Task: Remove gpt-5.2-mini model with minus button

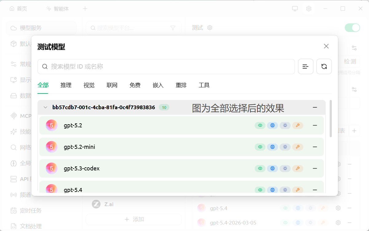Action: [315, 147]
